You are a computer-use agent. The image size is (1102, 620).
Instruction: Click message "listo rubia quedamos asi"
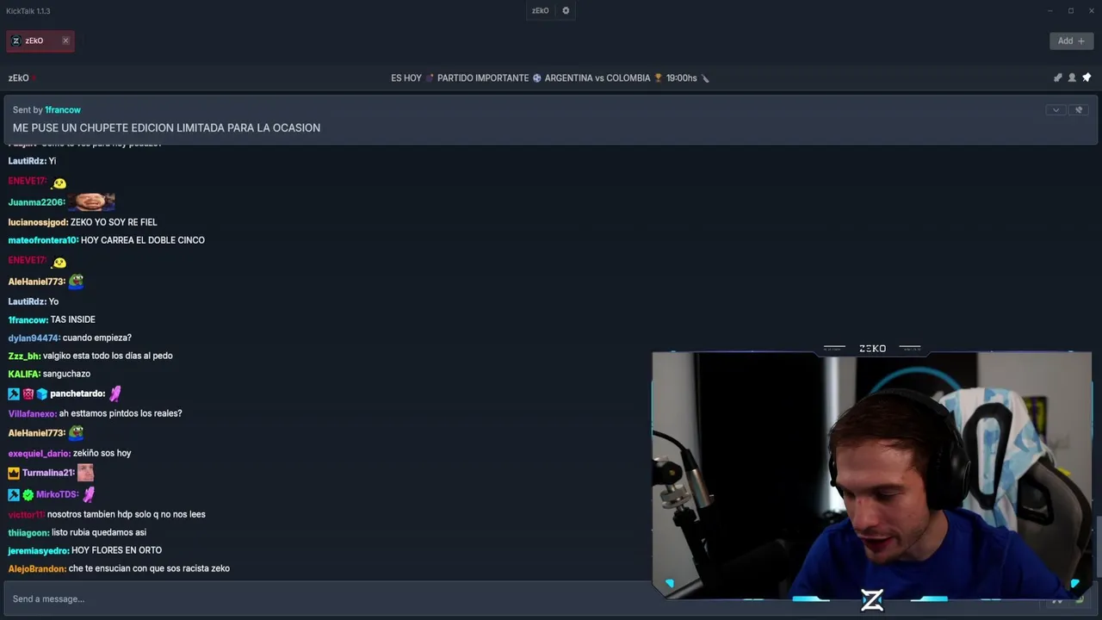click(x=99, y=532)
